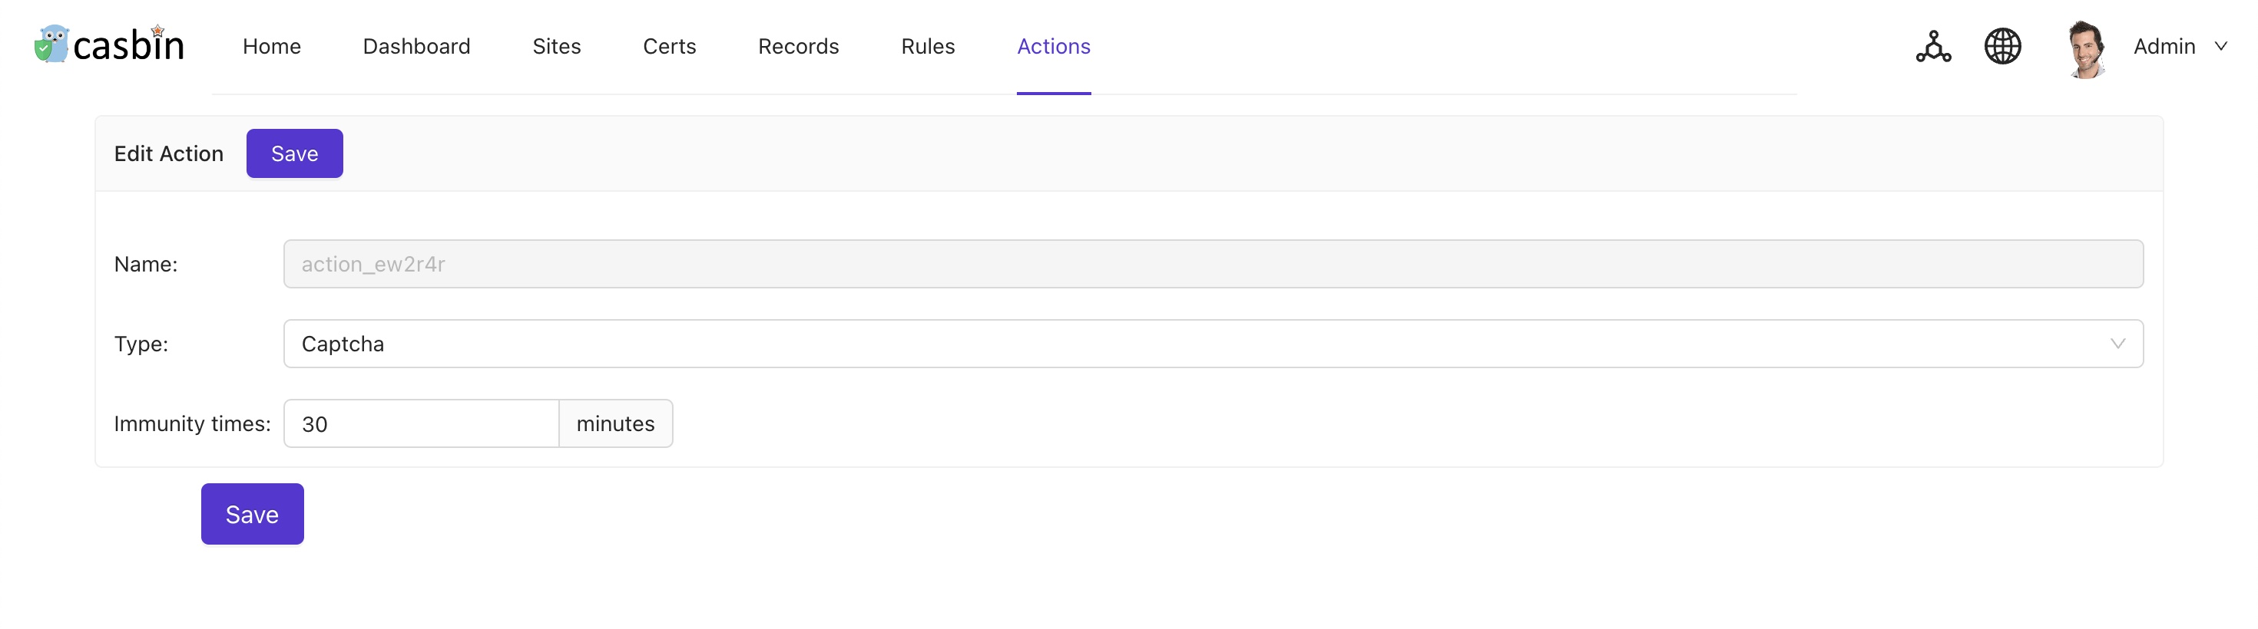Open the Records tab

798,47
